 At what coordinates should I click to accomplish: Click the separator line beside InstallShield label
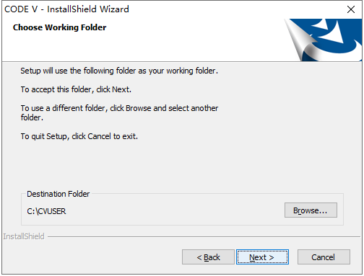204,236
